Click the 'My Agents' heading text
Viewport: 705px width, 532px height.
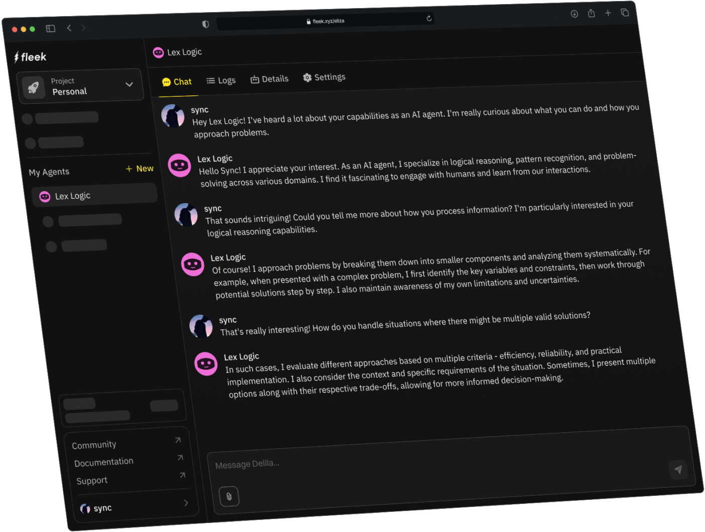coord(49,172)
